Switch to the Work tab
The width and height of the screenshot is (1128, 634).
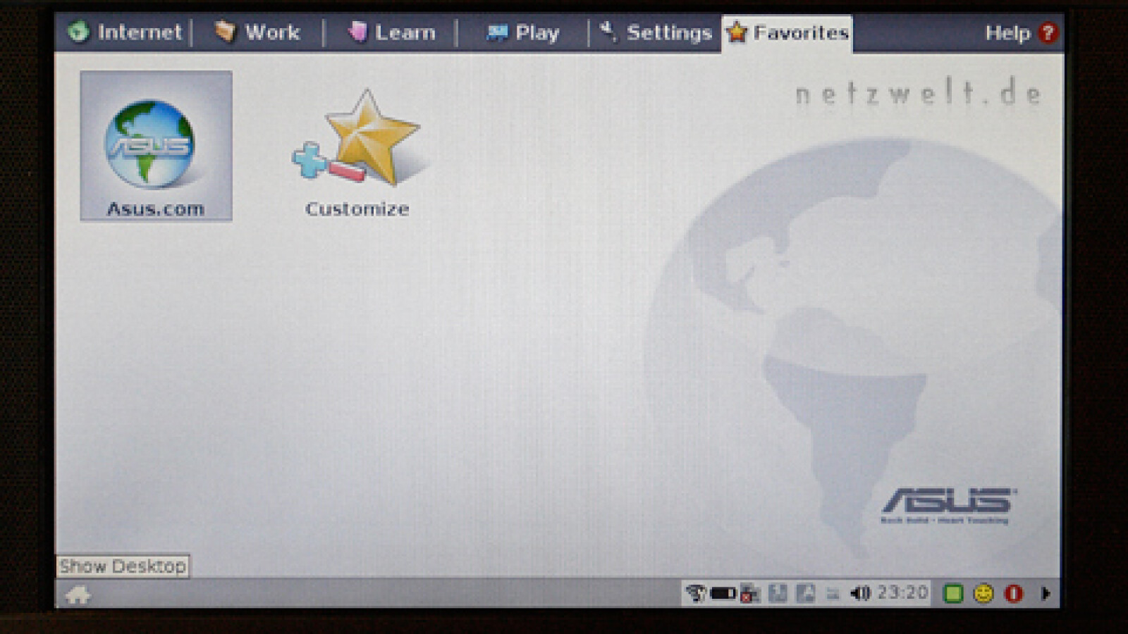pos(257,32)
